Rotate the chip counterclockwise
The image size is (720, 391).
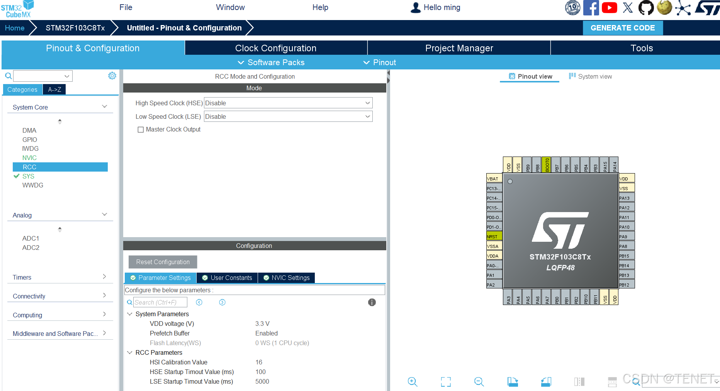(546, 382)
